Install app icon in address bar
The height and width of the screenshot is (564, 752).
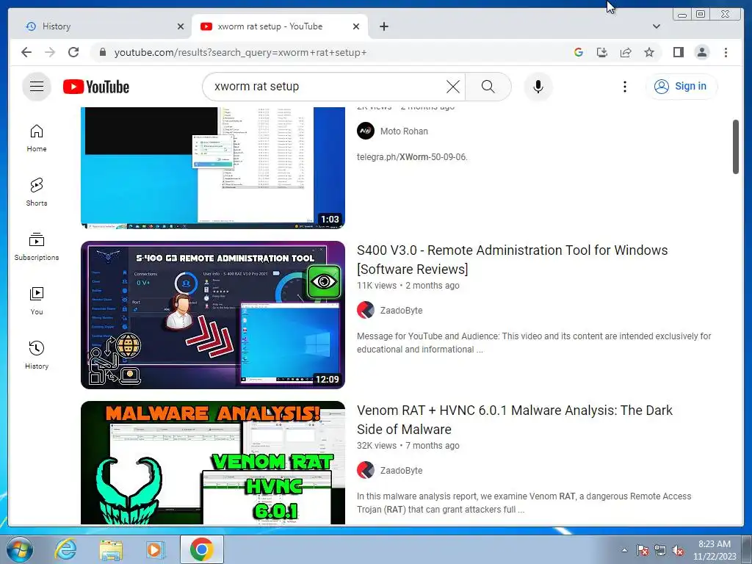click(602, 52)
